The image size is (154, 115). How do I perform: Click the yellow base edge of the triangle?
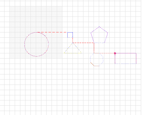coord(73,53)
